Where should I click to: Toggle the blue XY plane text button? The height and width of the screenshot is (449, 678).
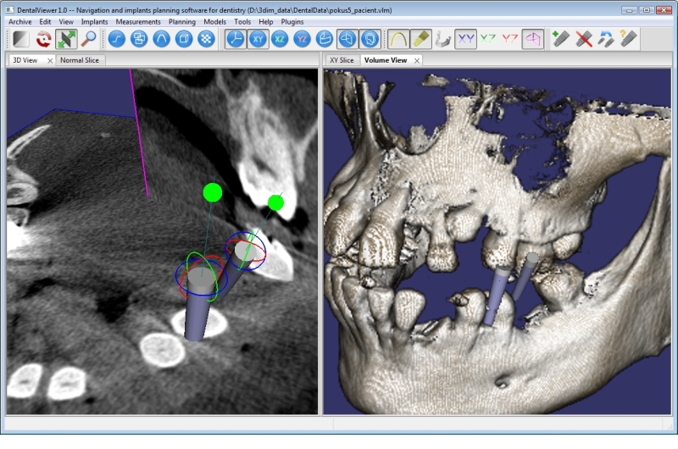tap(465, 39)
